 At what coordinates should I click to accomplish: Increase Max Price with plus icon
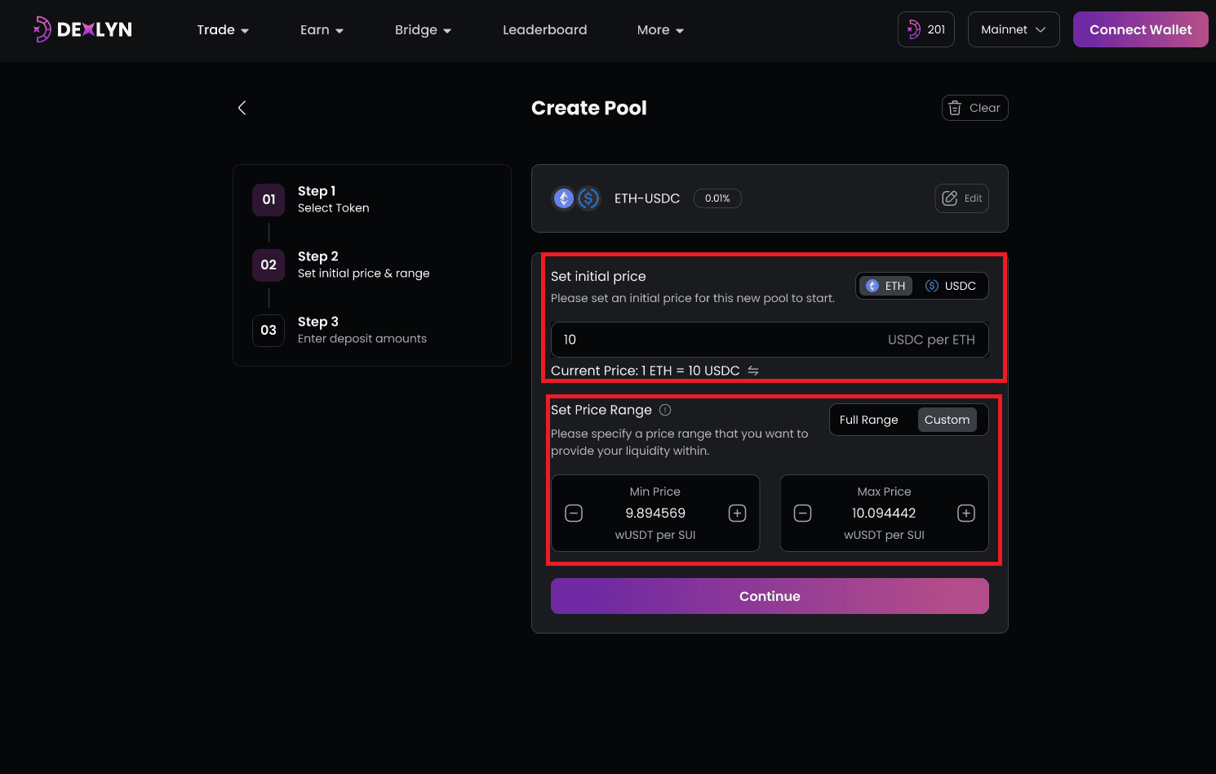click(x=966, y=513)
